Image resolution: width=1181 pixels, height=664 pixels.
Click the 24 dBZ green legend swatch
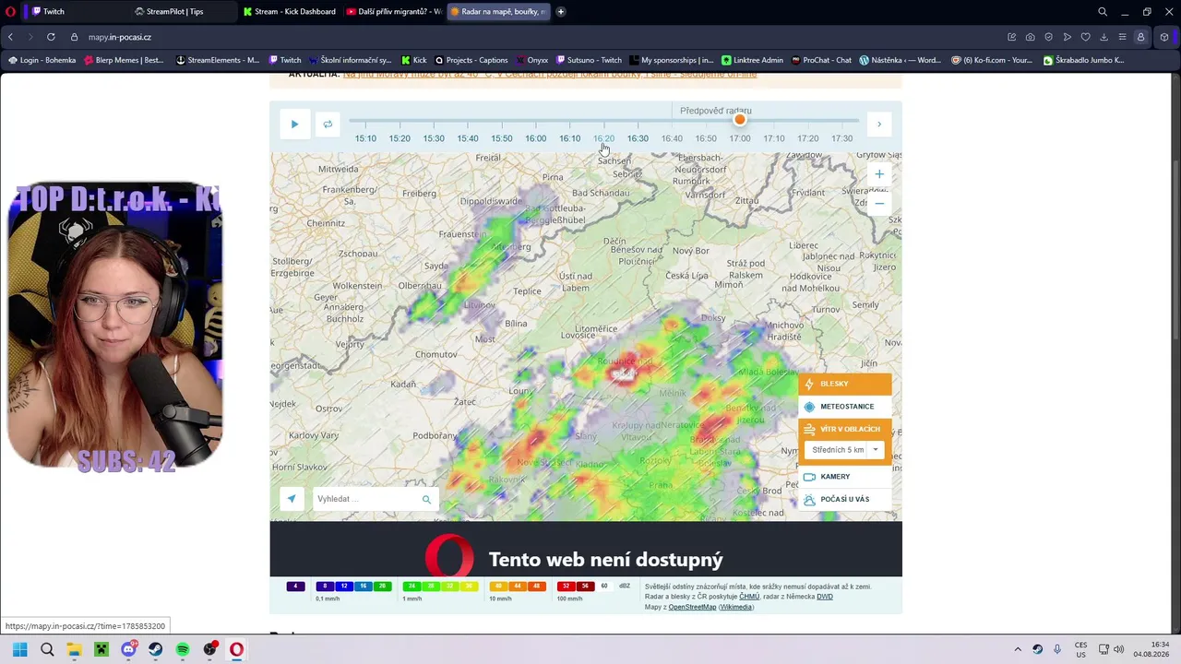click(412, 587)
